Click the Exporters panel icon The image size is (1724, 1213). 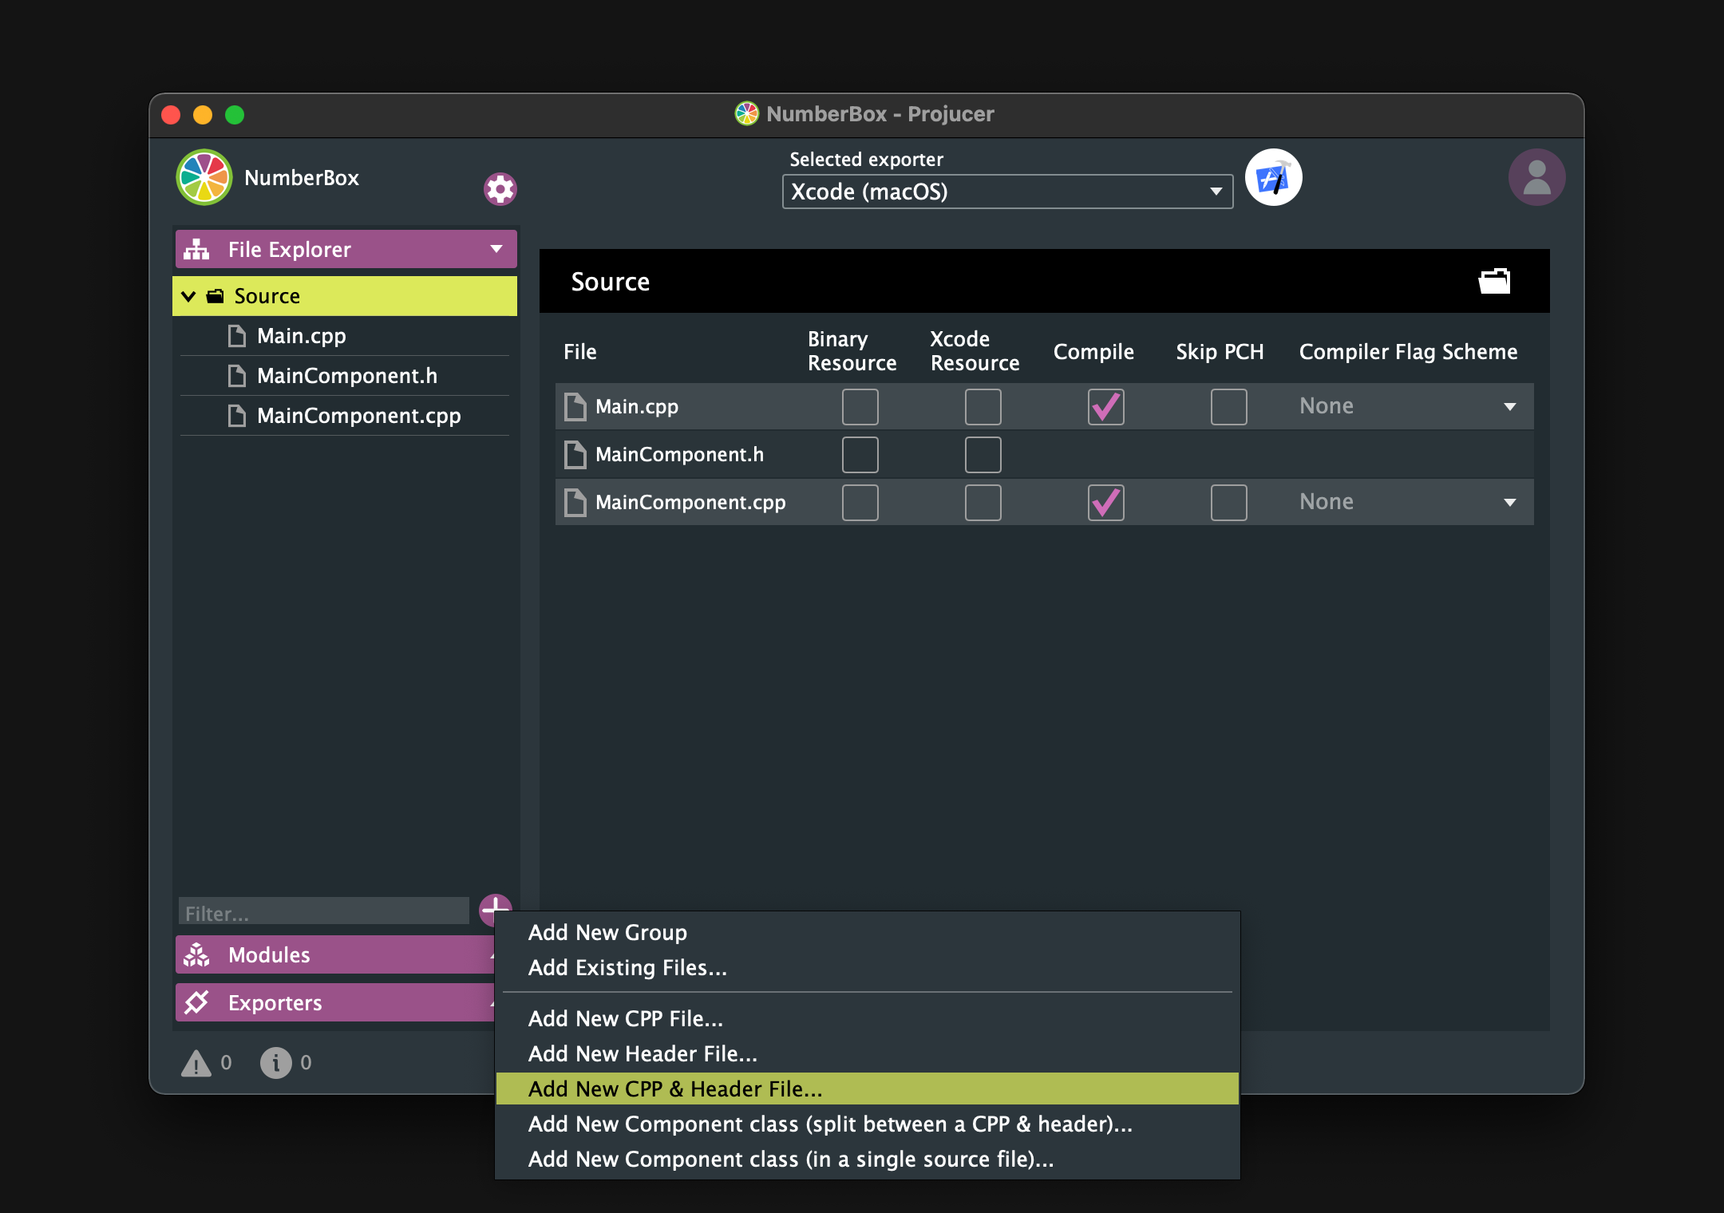(196, 1002)
